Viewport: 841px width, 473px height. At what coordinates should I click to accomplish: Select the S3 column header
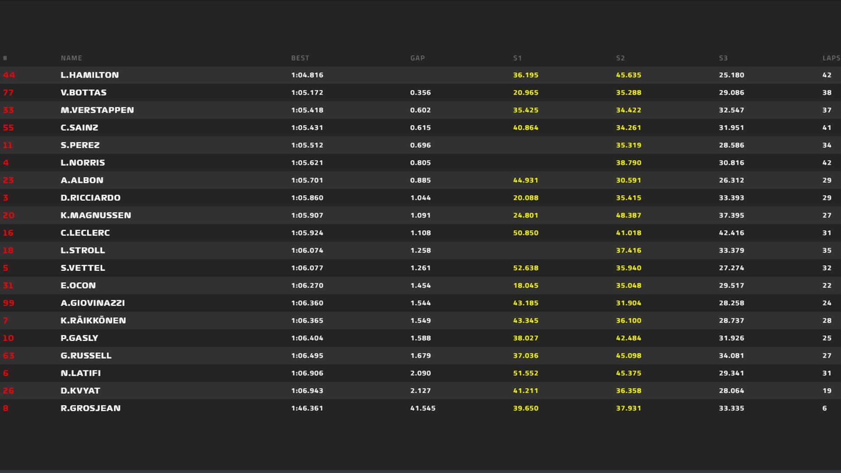coord(723,58)
